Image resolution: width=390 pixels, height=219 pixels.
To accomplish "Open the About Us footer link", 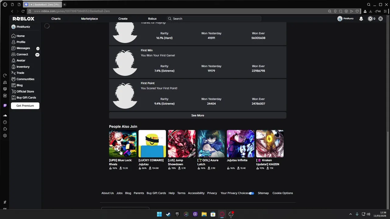I will [108, 193].
